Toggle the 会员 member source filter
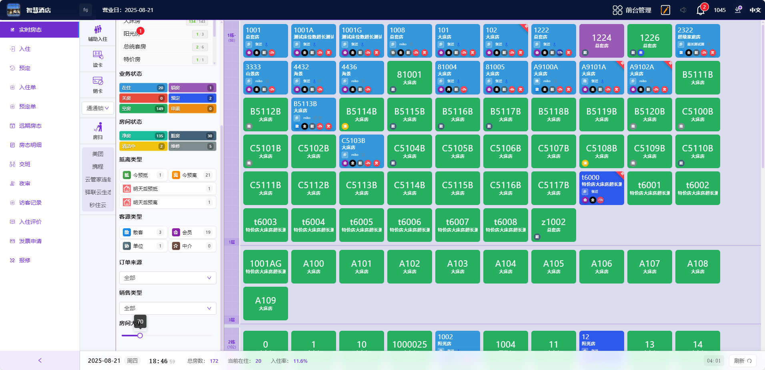This screenshot has height=370, width=765. tap(192, 232)
